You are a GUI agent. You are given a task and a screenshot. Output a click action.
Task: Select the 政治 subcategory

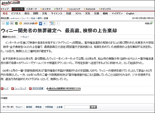(27, 13)
